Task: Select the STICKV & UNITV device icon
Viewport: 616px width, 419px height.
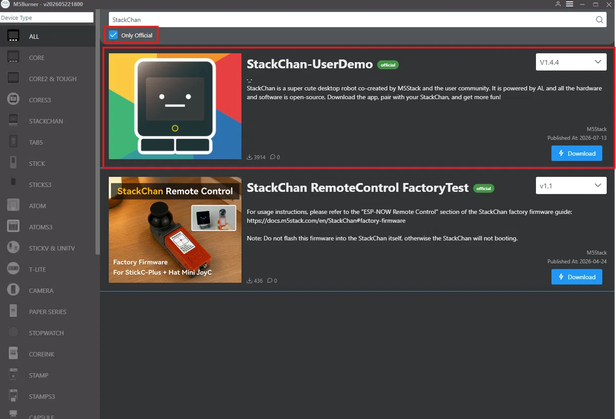Action: 13,248
